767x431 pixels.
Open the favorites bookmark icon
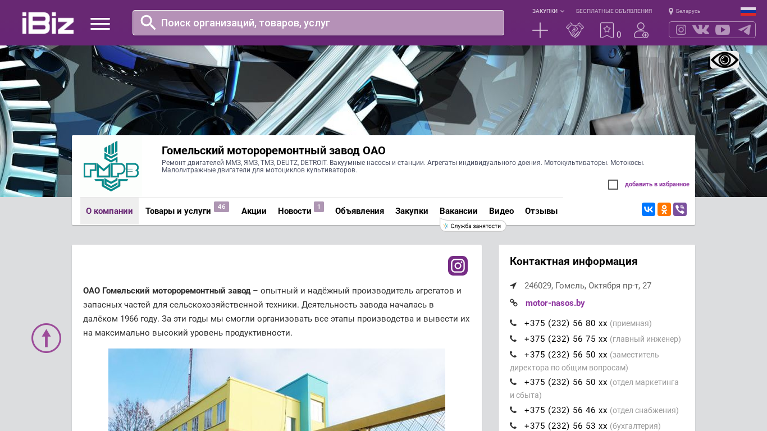coord(607,30)
